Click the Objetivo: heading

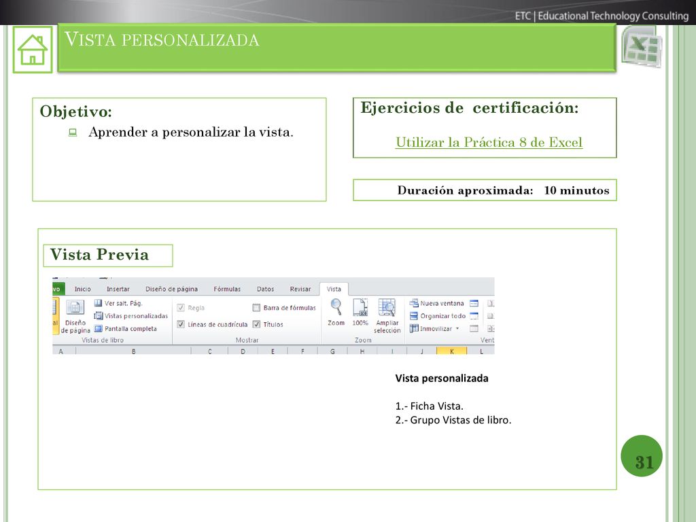click(76, 111)
